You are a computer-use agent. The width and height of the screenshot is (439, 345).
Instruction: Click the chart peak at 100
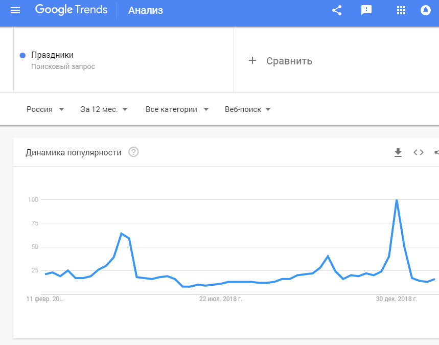[397, 200]
